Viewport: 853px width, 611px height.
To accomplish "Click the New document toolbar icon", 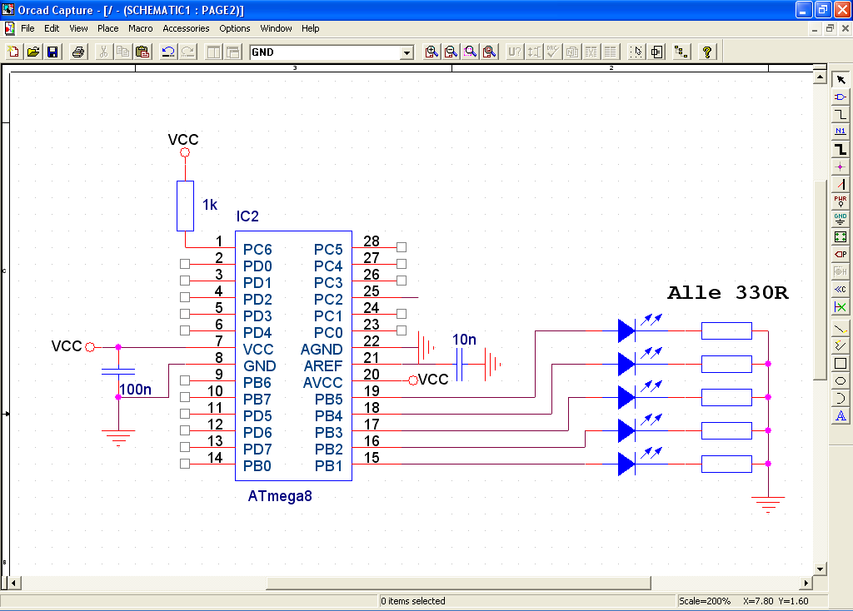I will pos(13,52).
